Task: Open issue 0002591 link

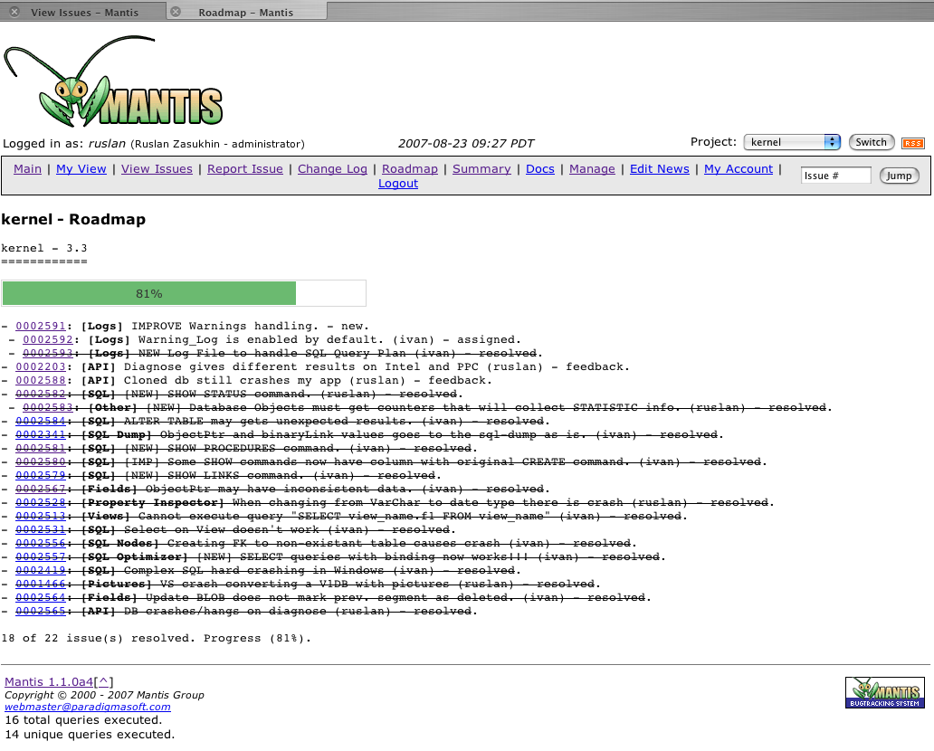Action: click(x=41, y=326)
